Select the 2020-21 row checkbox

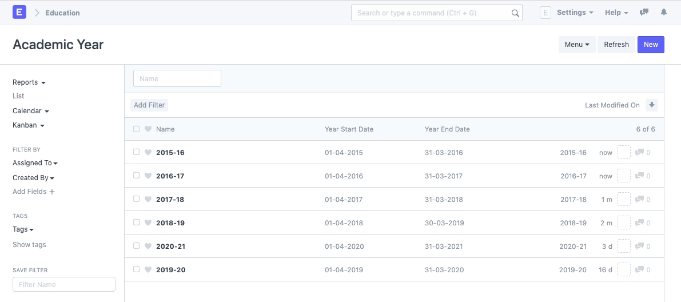tap(136, 246)
